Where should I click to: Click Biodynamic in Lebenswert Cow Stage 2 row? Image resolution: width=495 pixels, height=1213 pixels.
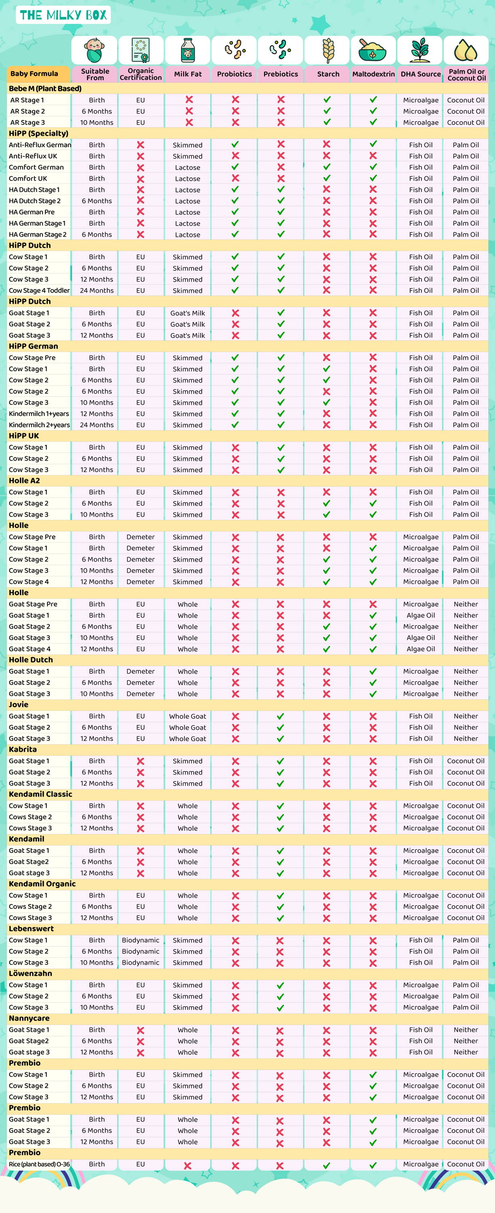click(x=140, y=951)
